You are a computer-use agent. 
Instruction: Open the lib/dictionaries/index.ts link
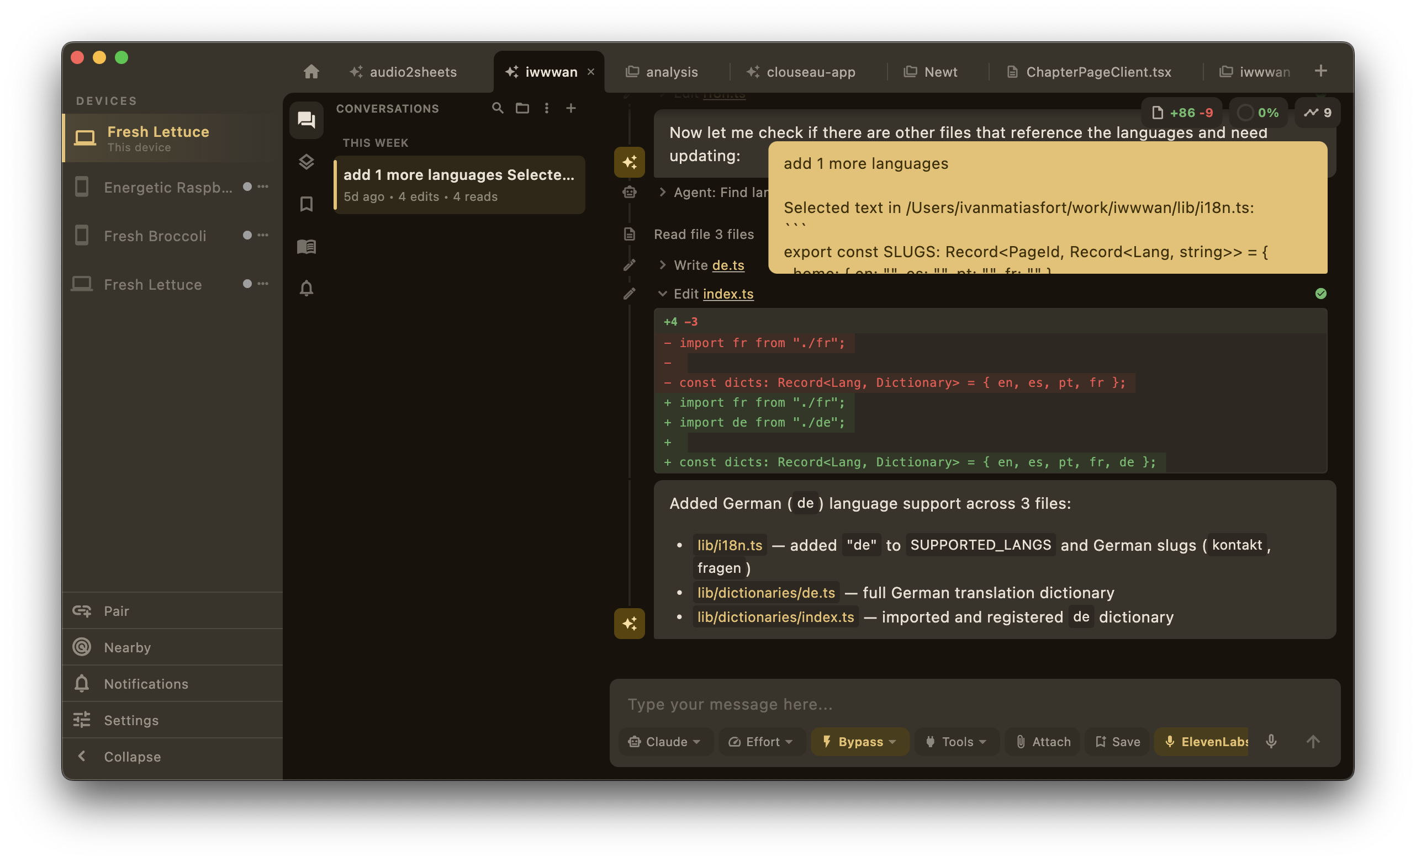tap(776, 616)
